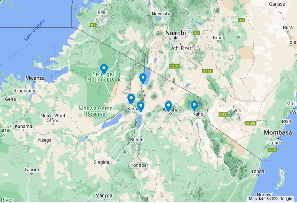This screenshot has height=203, width=297.
Task: Click the A104 highway badge
Action: (x=174, y=66)
